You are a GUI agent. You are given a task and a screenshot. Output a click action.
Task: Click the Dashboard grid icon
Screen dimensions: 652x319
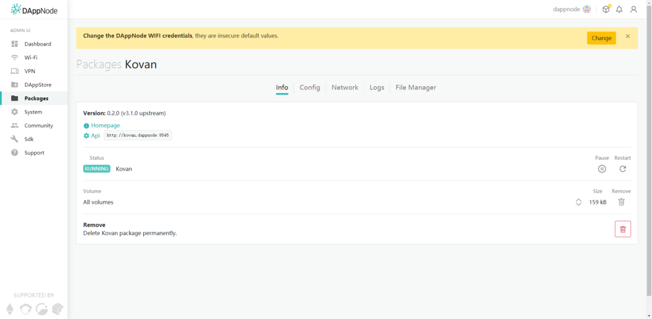(x=15, y=44)
